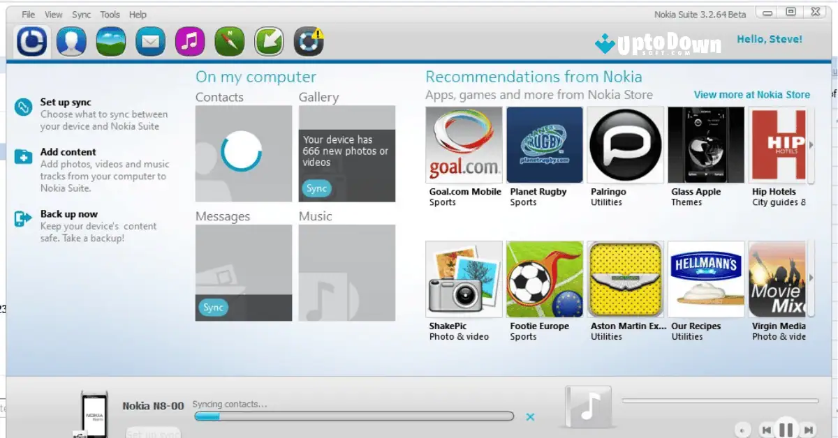Open the Messages envelope icon
Viewport: 838px width, 438px height.
(x=149, y=41)
